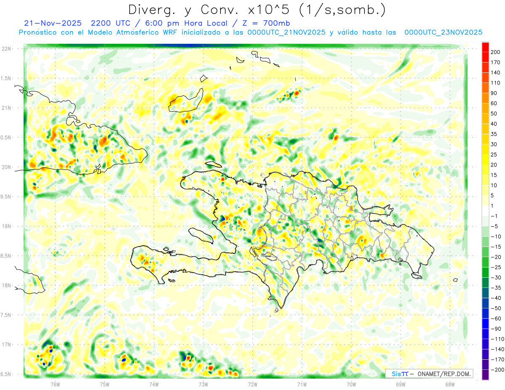Click the "69W" longitude label
Viewport: 505px width, 390px height.
[x=401, y=385]
